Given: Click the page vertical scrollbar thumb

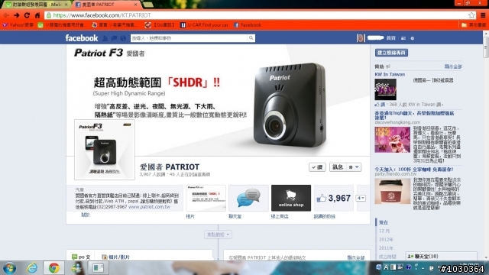Looking at the screenshot, I should tap(486, 47).
